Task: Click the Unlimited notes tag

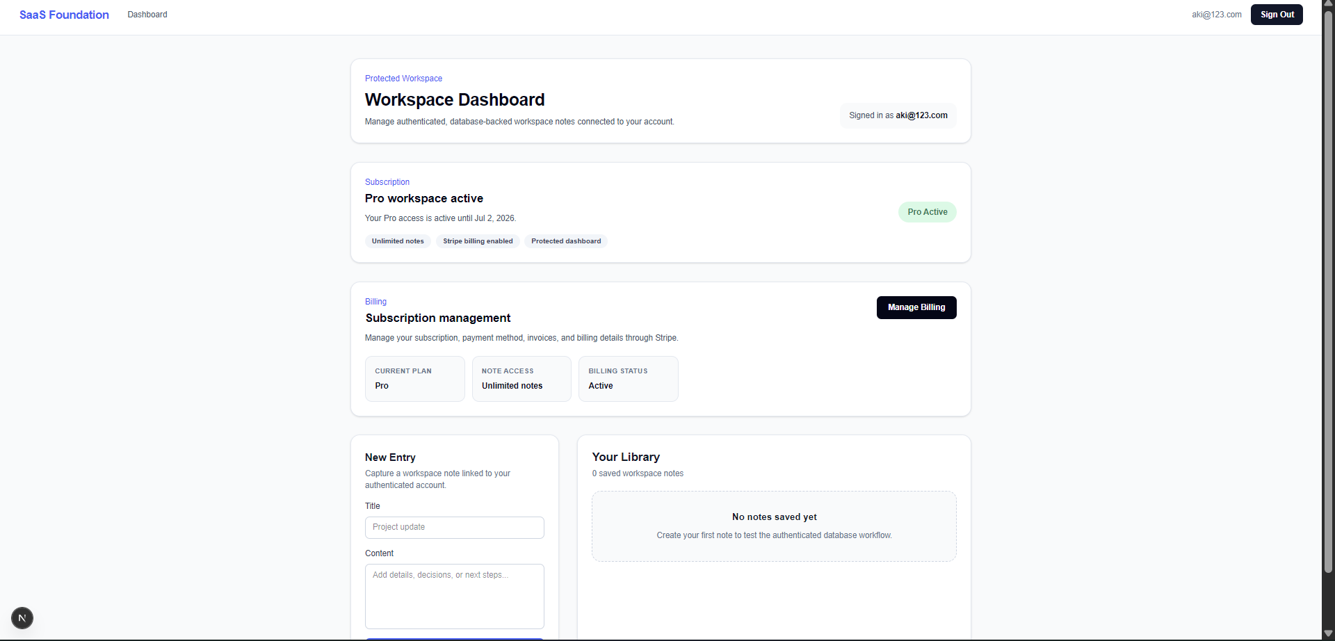Action: (398, 241)
